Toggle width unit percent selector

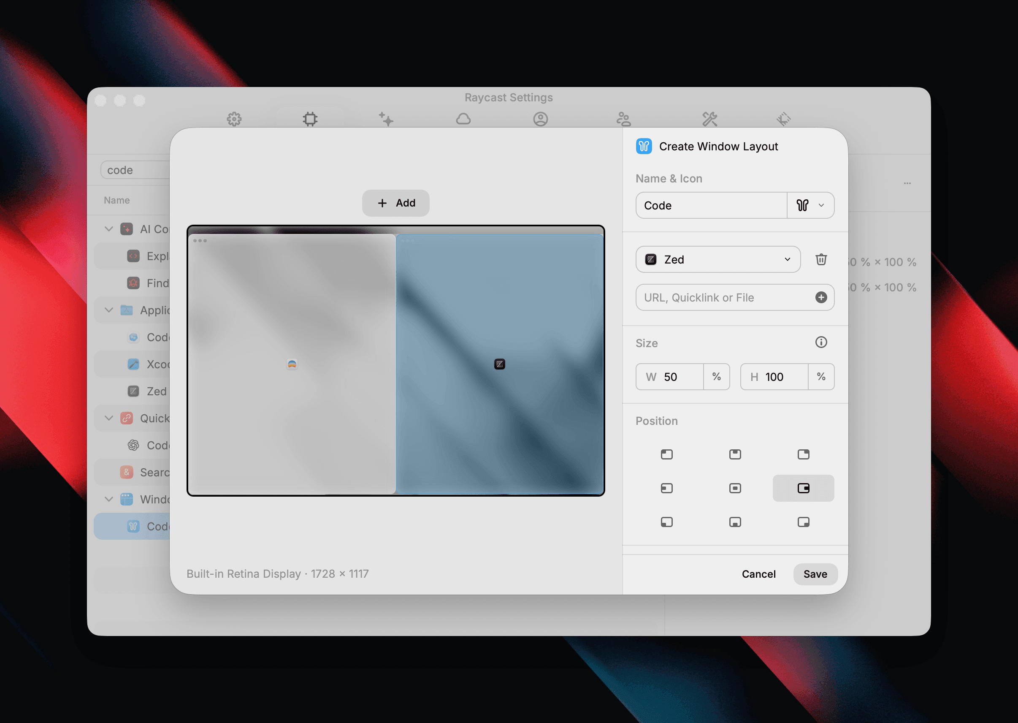tap(716, 377)
